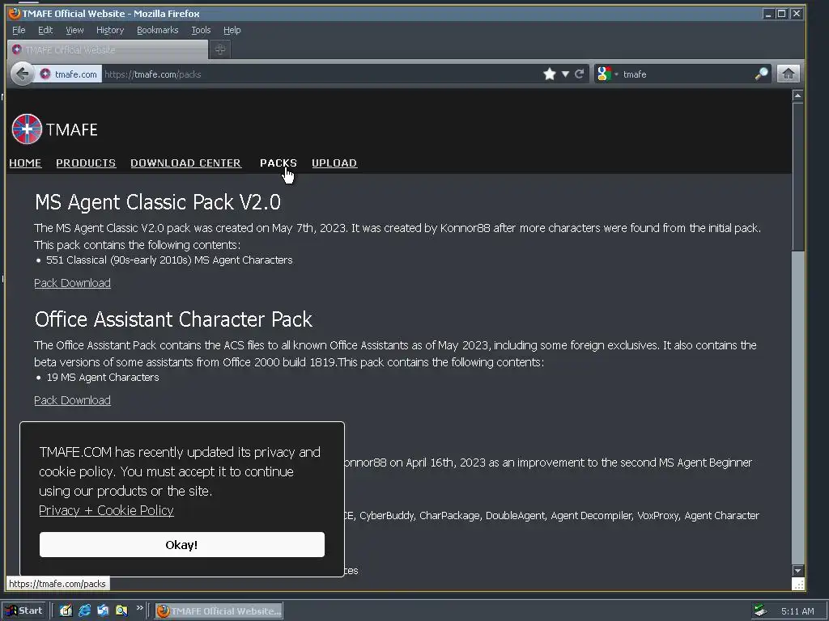Open the bookmarks dropdown arrow beside the star
This screenshot has width=829, height=621.
565,74
